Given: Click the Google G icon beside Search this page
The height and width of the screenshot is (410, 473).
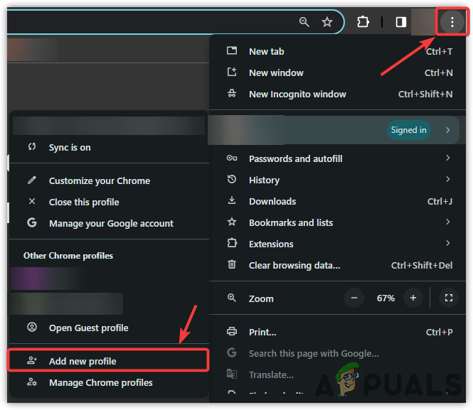Looking at the screenshot, I should pos(232,352).
